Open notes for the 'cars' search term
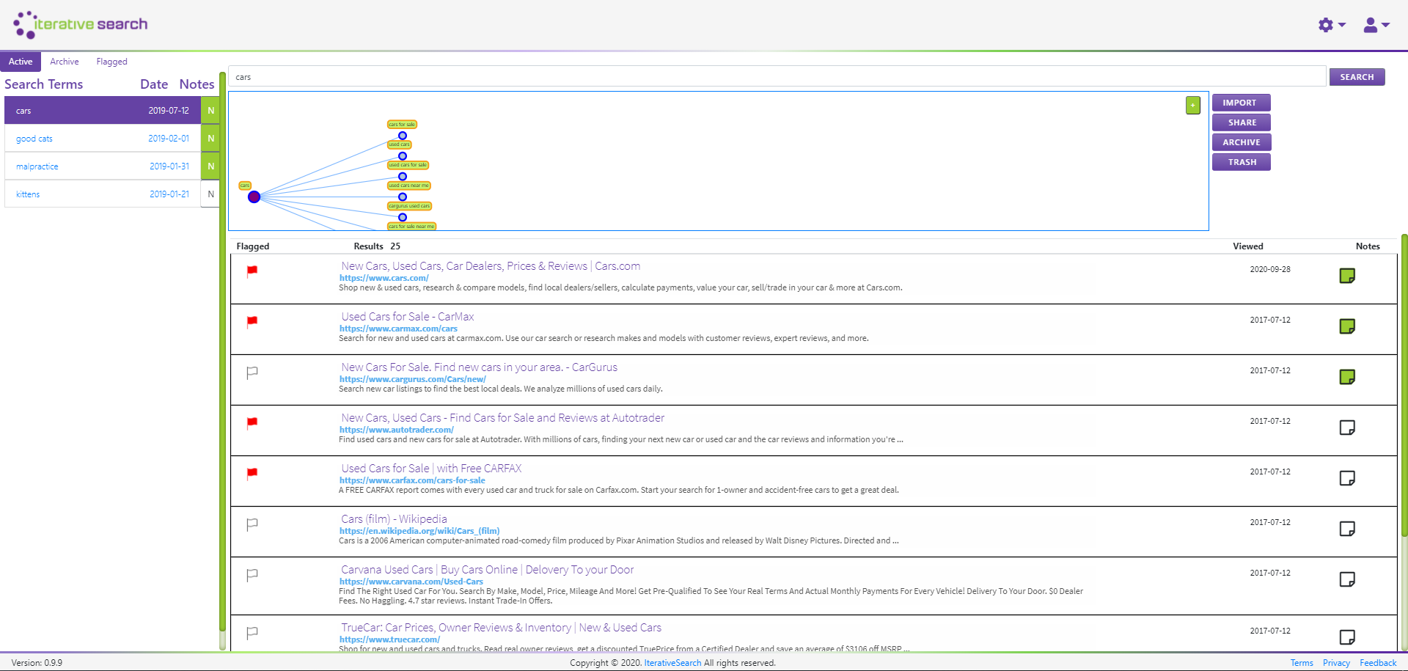Screen dimensions: 1408x671 (210, 111)
